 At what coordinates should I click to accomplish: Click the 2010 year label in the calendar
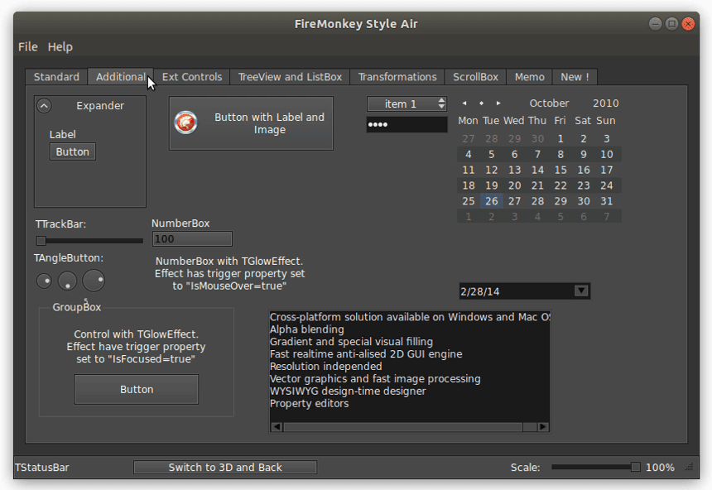(x=606, y=103)
